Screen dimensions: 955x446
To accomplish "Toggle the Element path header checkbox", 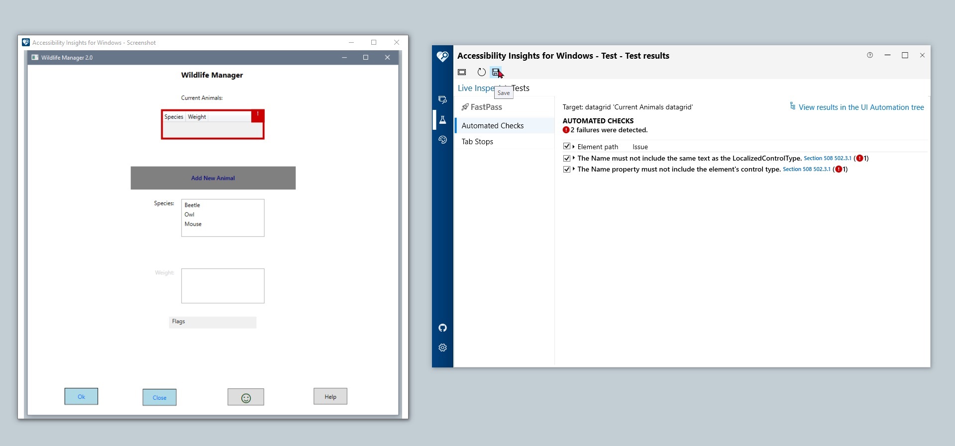I will [566, 146].
